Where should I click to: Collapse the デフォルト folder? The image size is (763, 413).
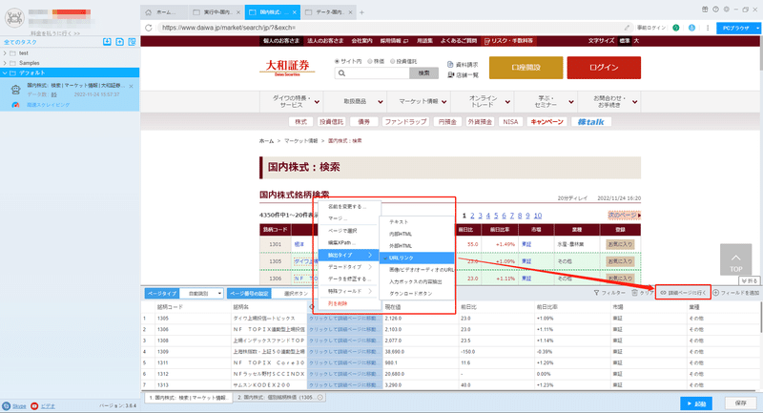pyautogui.click(x=5, y=72)
